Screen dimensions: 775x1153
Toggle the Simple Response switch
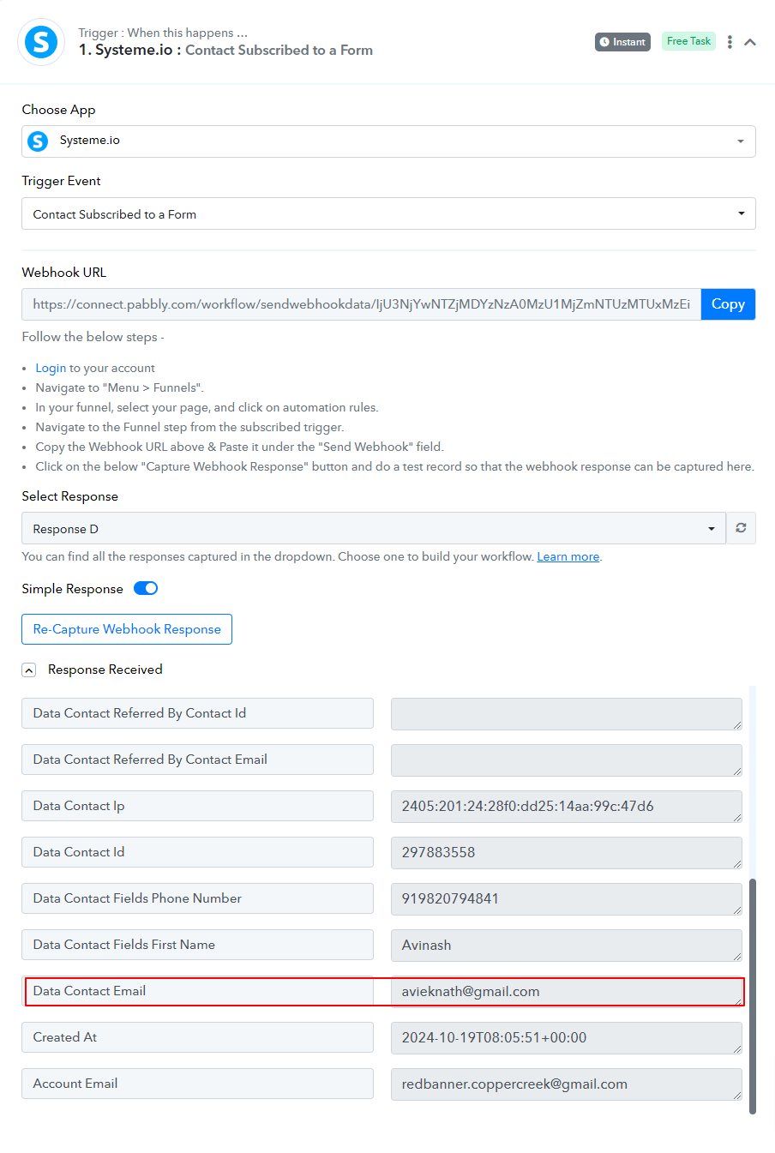146,588
